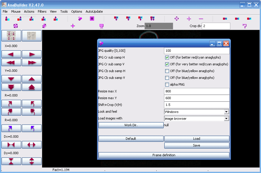Click the load right image icon
261x173 pixels.
(x=19, y=19)
